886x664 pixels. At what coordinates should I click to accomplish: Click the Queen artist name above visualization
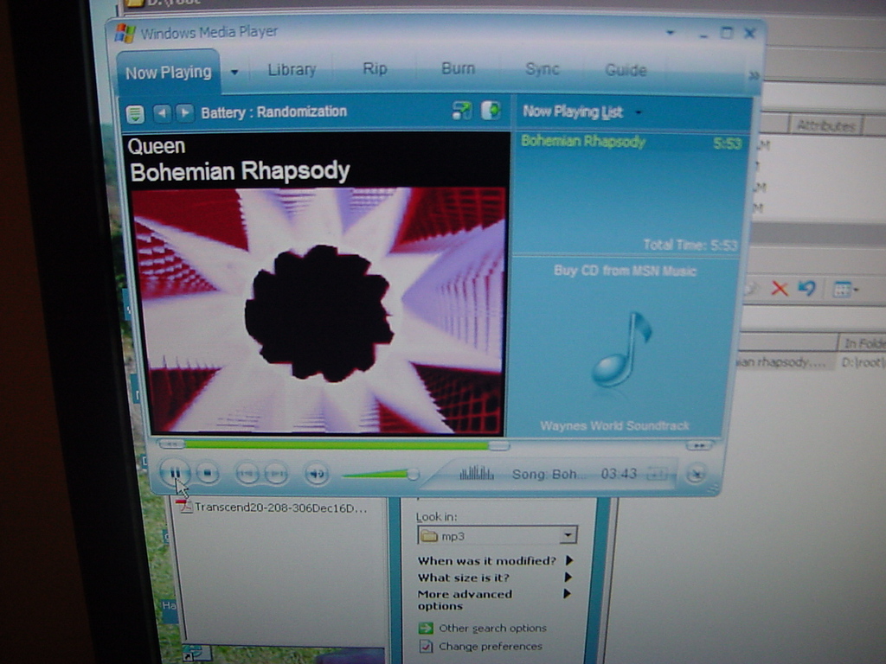tap(157, 146)
